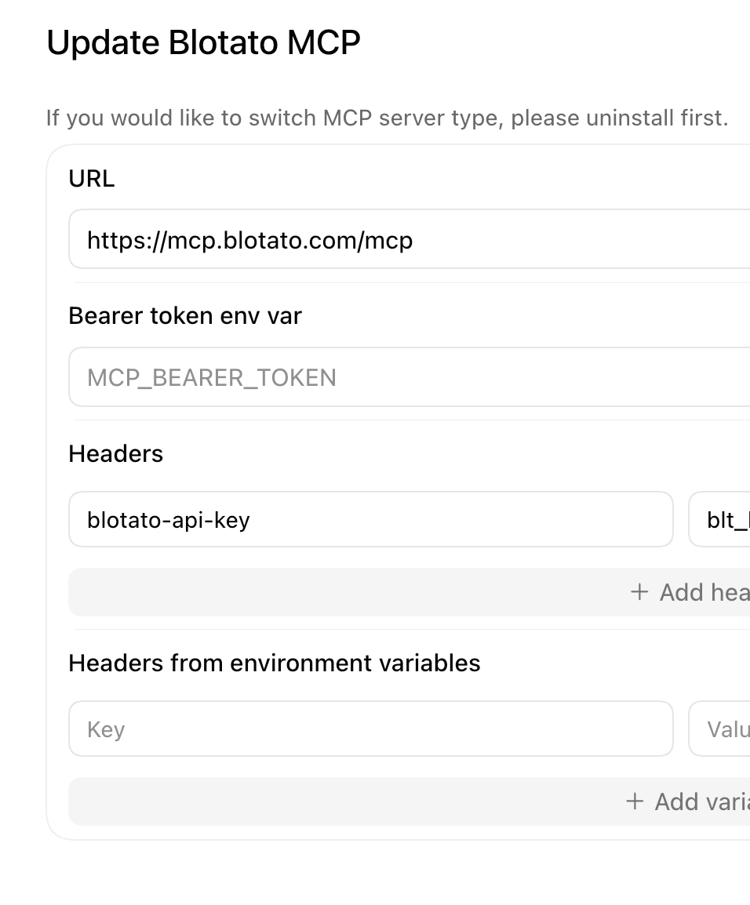Click the plus icon beside Add variable
This screenshot has width=750, height=905.
pyautogui.click(x=635, y=801)
